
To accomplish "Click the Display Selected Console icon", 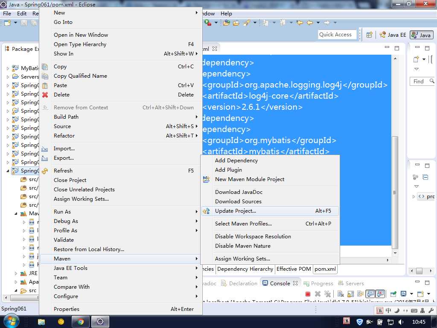I will pos(403,293).
